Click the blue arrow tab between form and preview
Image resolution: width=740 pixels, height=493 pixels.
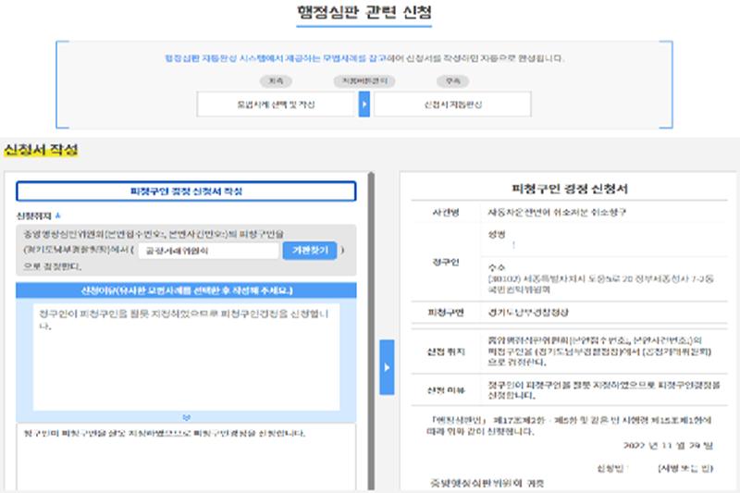387,367
